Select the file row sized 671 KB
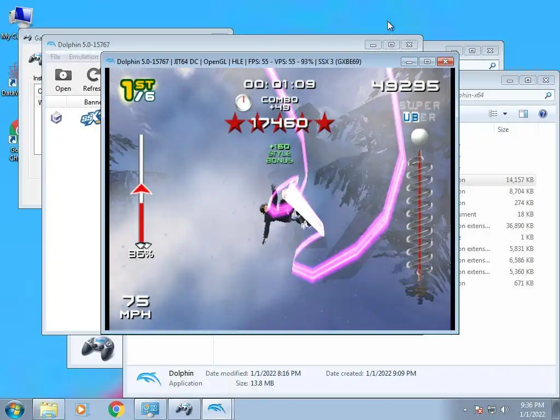 (498, 283)
